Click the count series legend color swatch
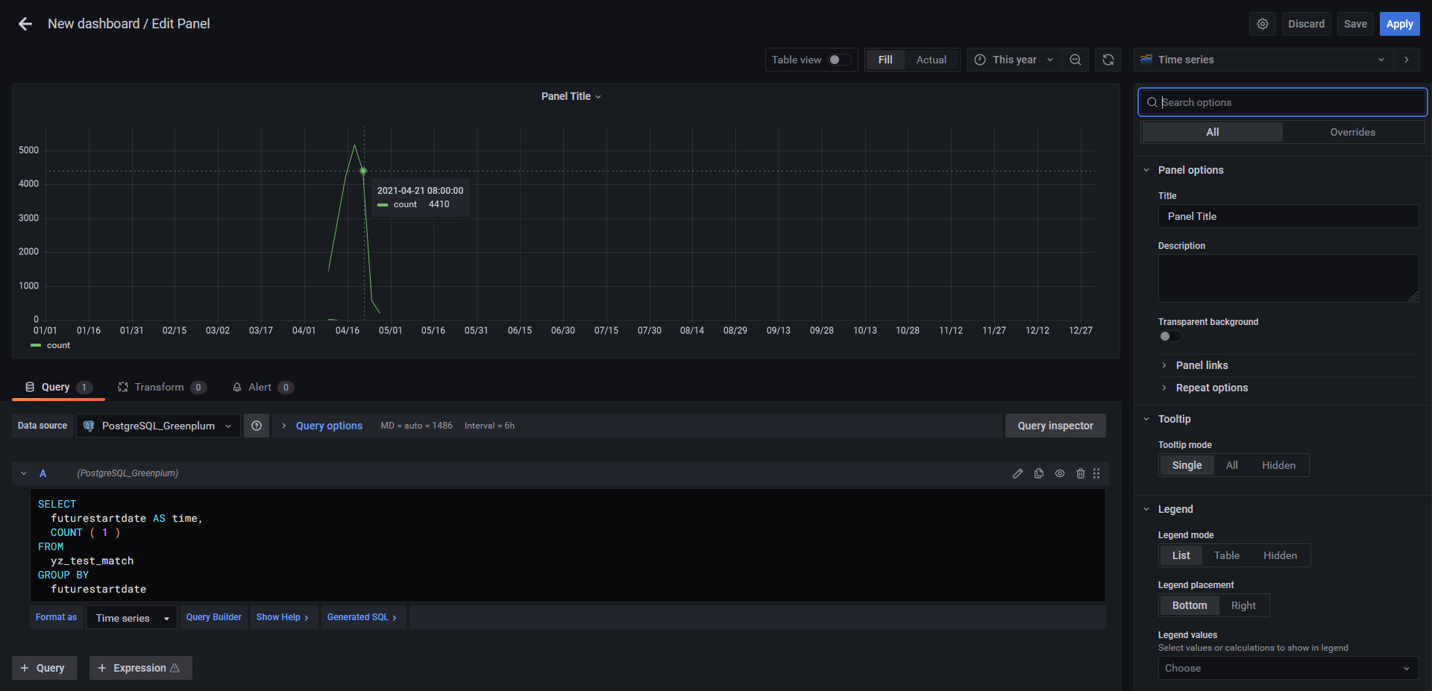 tap(36, 345)
